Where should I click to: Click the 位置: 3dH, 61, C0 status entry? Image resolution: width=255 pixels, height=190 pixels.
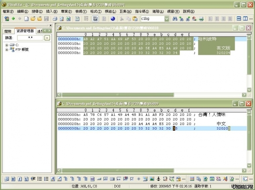click(84, 186)
